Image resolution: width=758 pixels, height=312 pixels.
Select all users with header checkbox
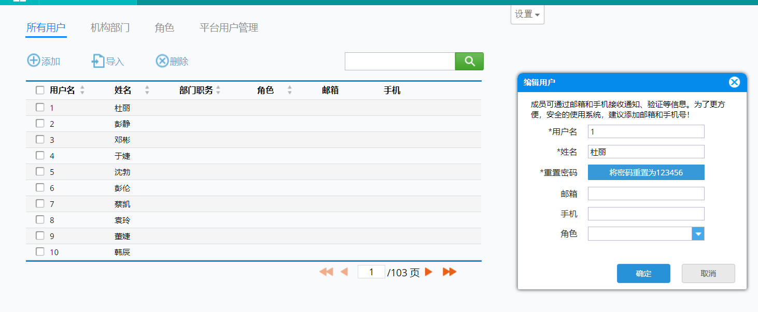click(40, 91)
